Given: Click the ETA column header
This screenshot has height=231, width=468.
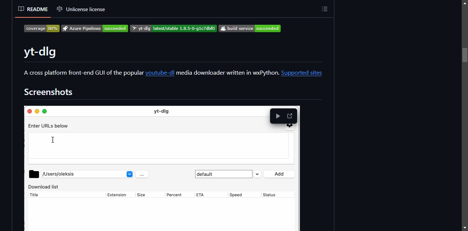Looking at the screenshot, I should click(211, 195).
